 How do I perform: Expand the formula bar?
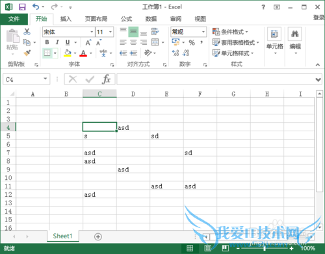click(x=318, y=79)
